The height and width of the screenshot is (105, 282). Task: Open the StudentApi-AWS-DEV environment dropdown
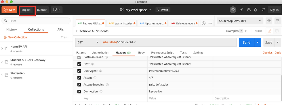pos(240,21)
